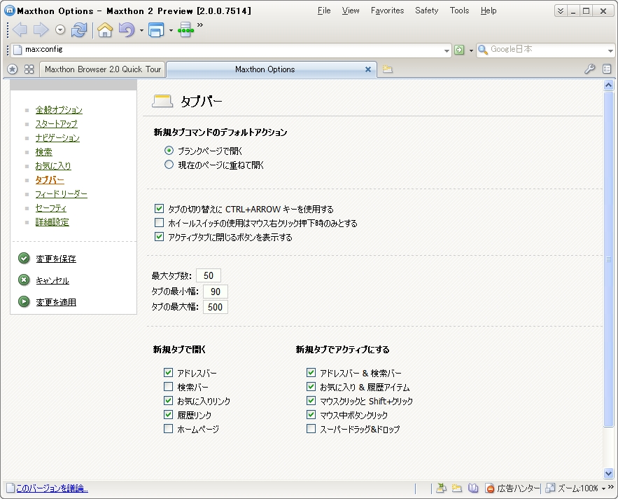
Task: Enable the 検索バー checkbox under 新規タブで開く
Action: [168, 386]
